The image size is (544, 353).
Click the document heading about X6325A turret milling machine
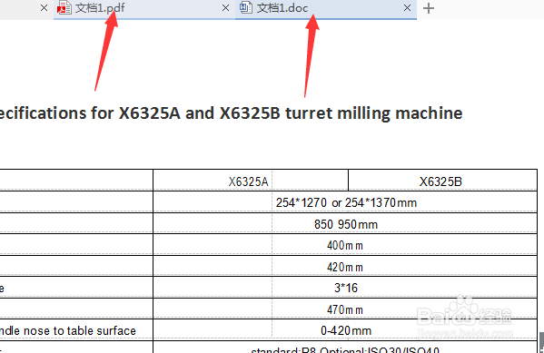[x=231, y=113]
